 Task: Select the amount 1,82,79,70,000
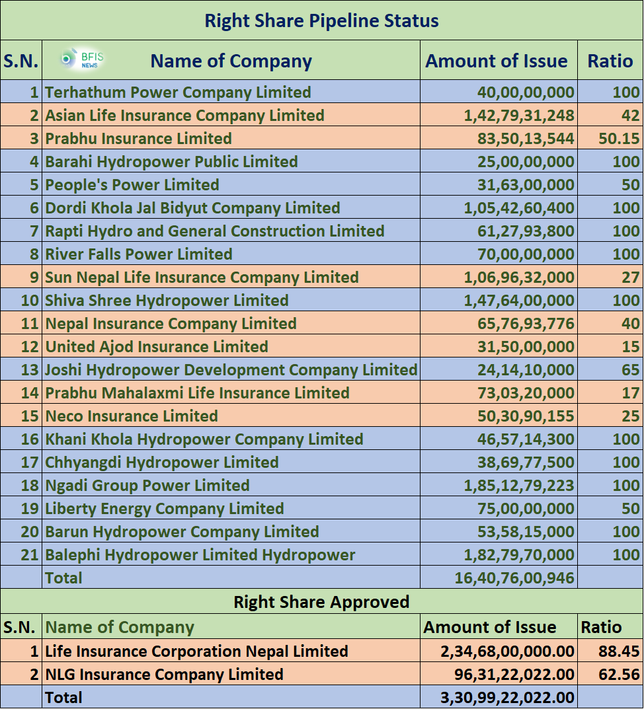(x=519, y=555)
